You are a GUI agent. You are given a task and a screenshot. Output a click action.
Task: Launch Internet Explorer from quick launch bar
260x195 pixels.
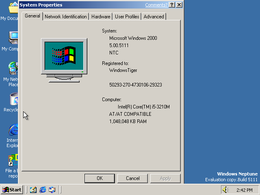[x=43, y=190]
